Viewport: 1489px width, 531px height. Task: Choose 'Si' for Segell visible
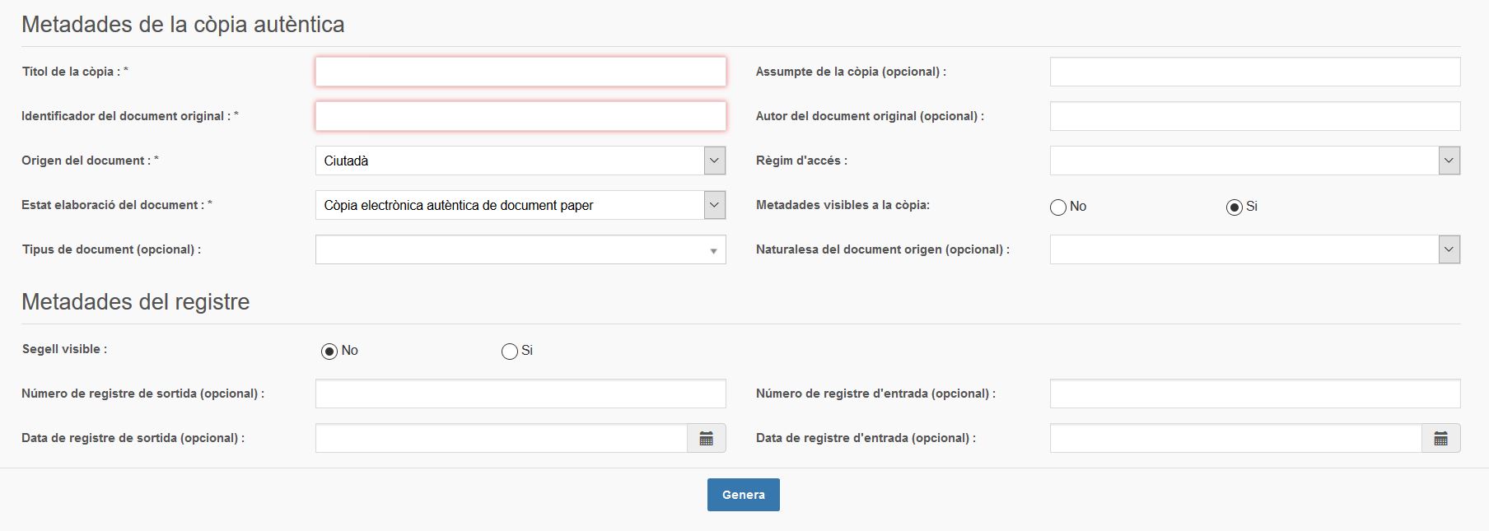coord(509,352)
